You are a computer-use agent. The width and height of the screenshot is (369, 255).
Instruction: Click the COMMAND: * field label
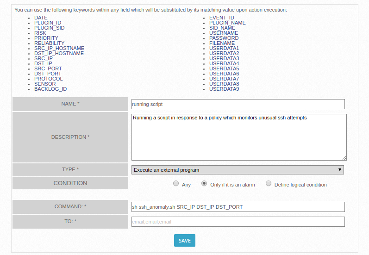coord(70,206)
